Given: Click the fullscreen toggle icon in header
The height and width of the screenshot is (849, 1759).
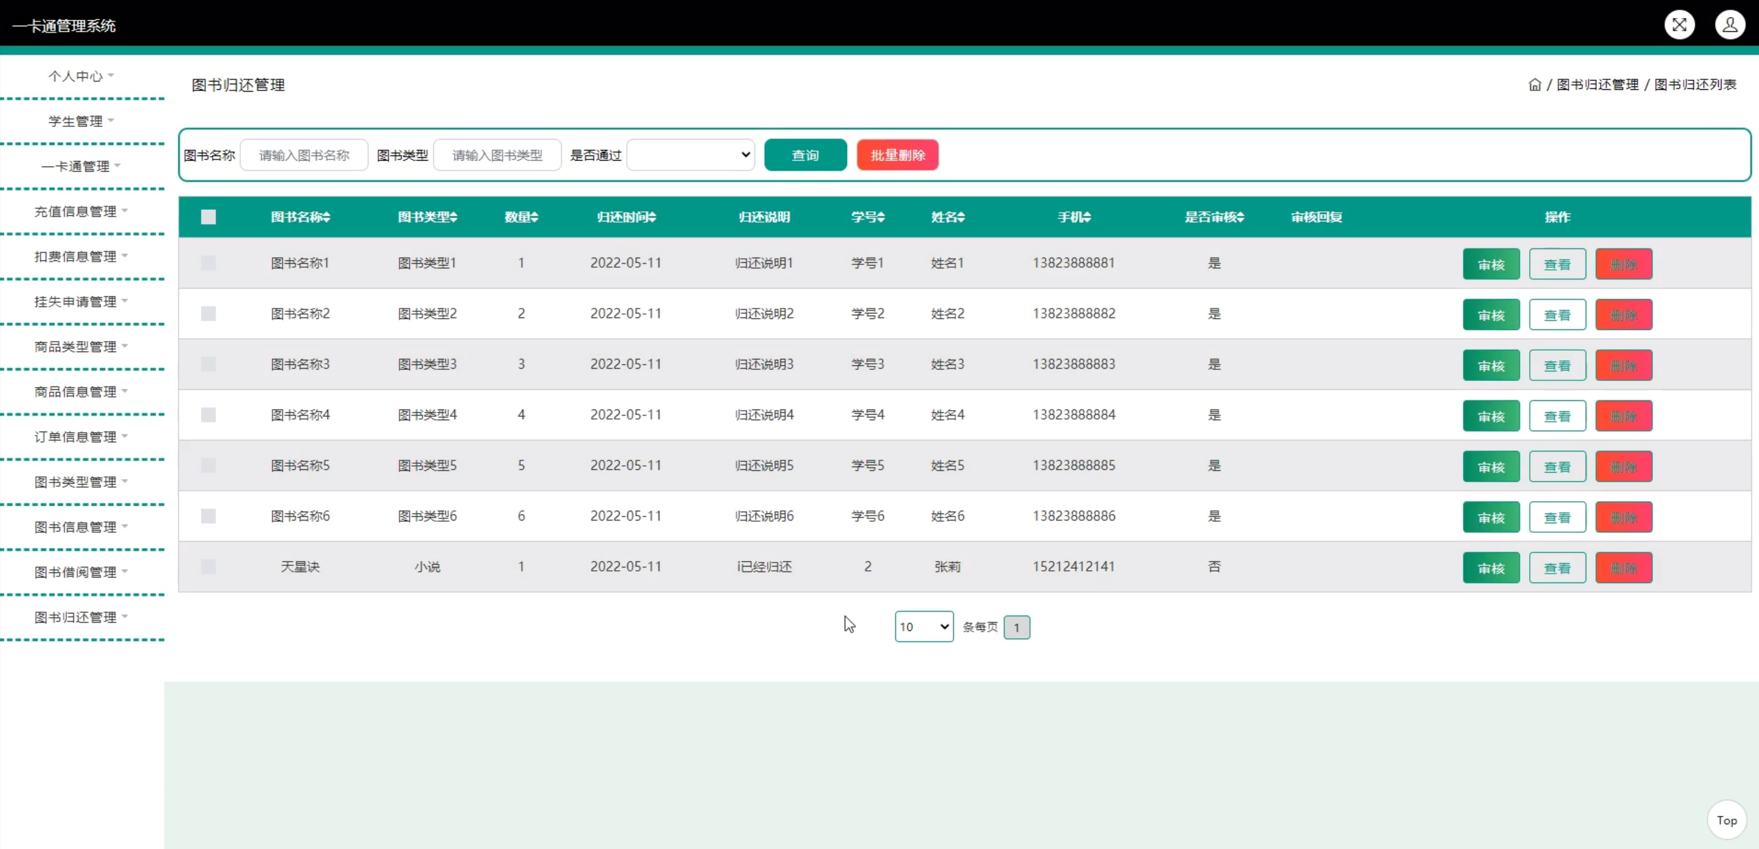Looking at the screenshot, I should [x=1679, y=25].
